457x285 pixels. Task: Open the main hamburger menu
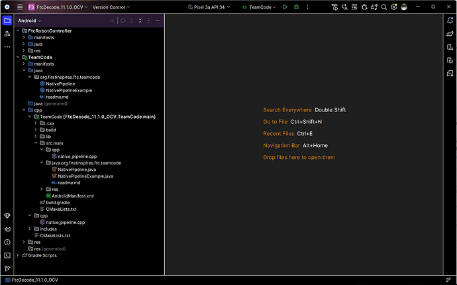click(x=20, y=7)
